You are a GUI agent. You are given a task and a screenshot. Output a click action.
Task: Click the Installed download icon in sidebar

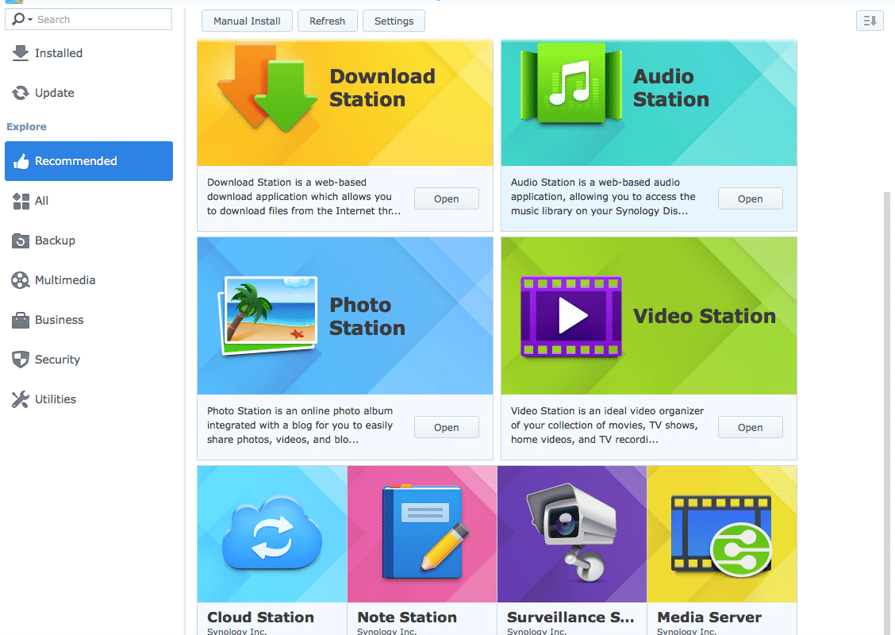pyautogui.click(x=21, y=53)
